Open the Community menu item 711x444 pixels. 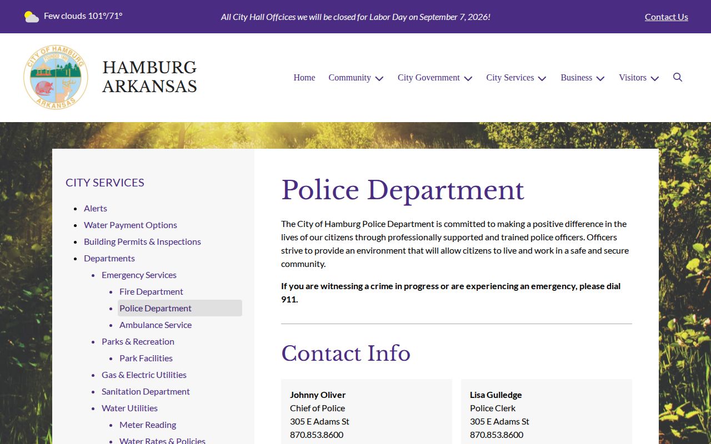click(349, 78)
